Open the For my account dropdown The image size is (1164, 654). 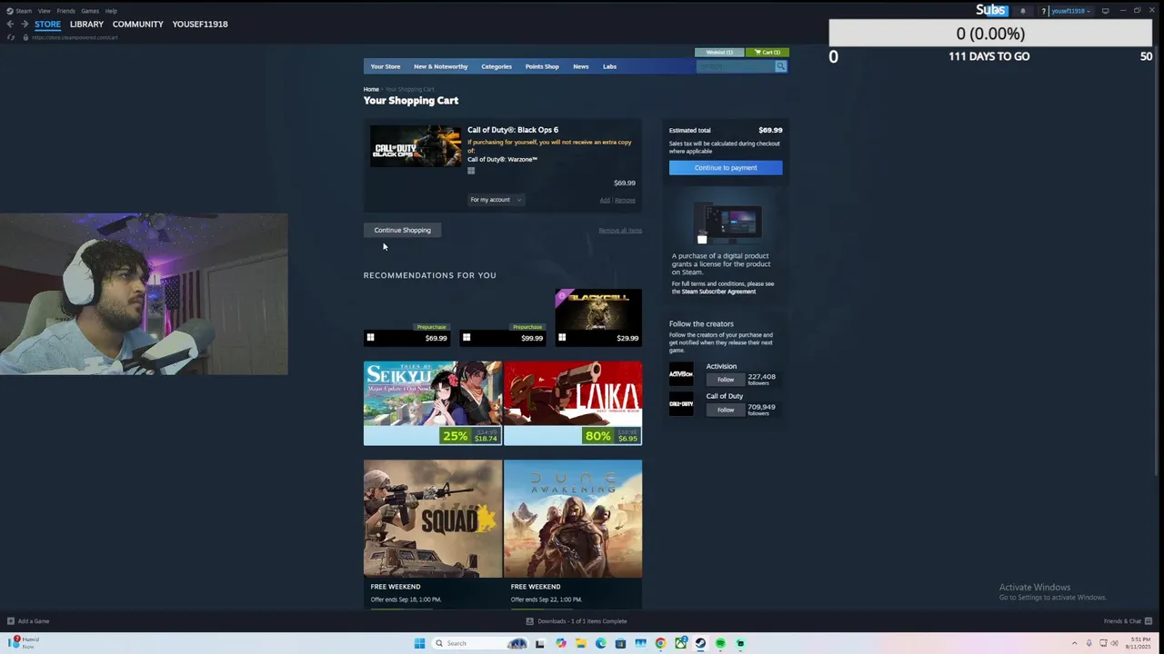496,200
